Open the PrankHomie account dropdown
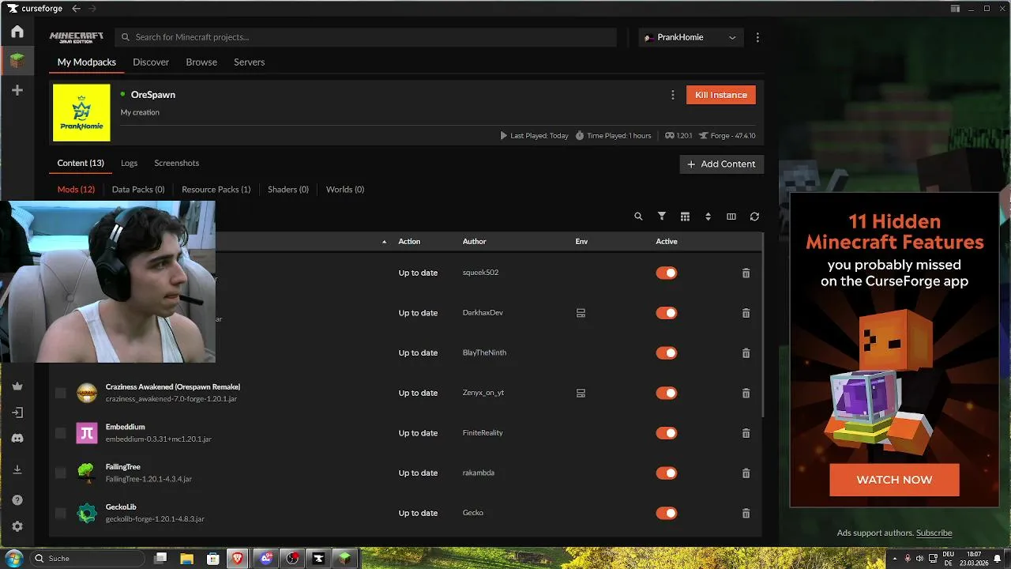This screenshot has height=569, width=1011. point(690,37)
